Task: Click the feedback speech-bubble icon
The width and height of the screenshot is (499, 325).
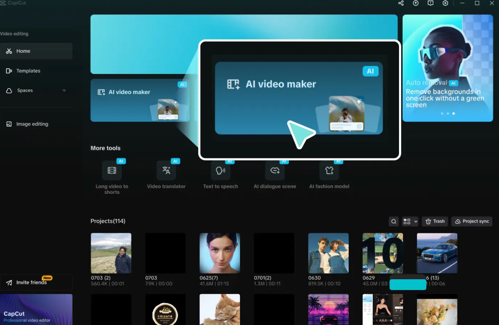Action: pyautogui.click(x=430, y=3)
